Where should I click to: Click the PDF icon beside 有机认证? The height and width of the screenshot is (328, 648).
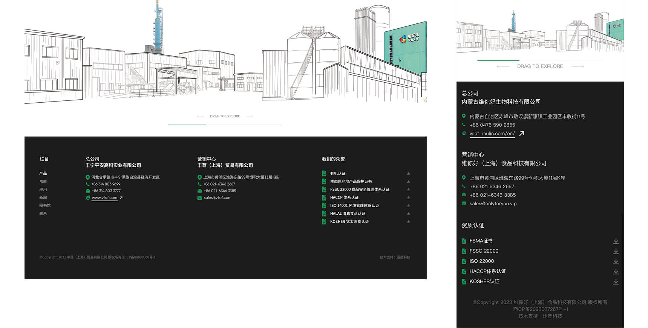pos(324,173)
